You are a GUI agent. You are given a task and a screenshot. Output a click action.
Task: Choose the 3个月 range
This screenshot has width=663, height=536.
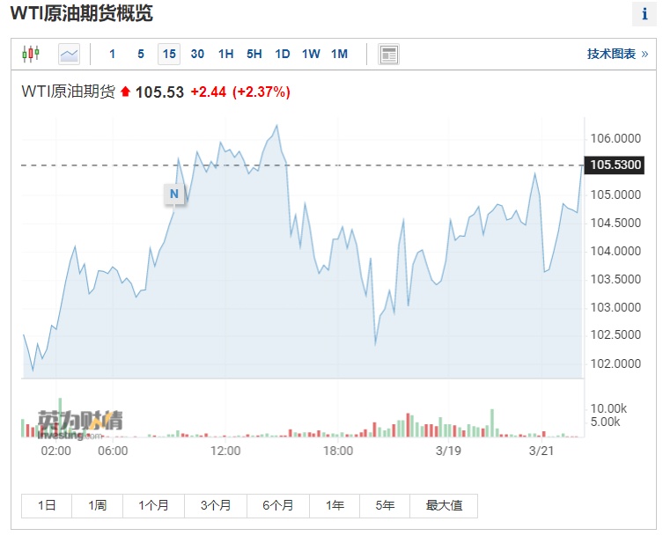pos(216,505)
